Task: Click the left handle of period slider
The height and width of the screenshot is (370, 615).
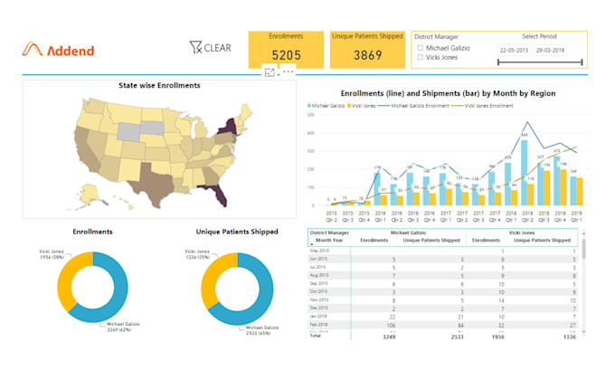Action: click(x=498, y=62)
